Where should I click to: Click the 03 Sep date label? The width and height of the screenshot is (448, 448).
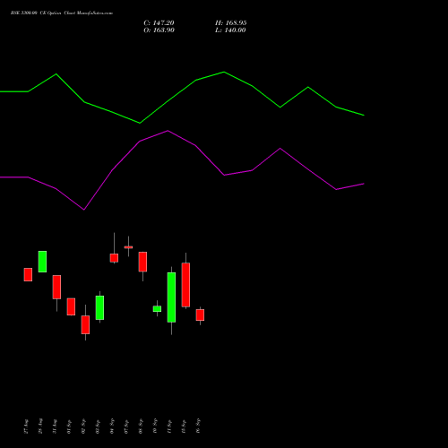pyautogui.click(x=98, y=426)
